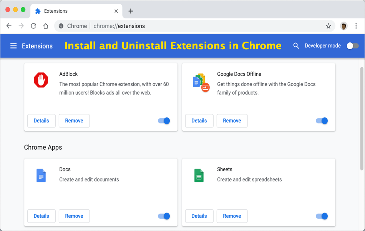Open Details for the Sheets app
365x231 pixels.
(199, 216)
